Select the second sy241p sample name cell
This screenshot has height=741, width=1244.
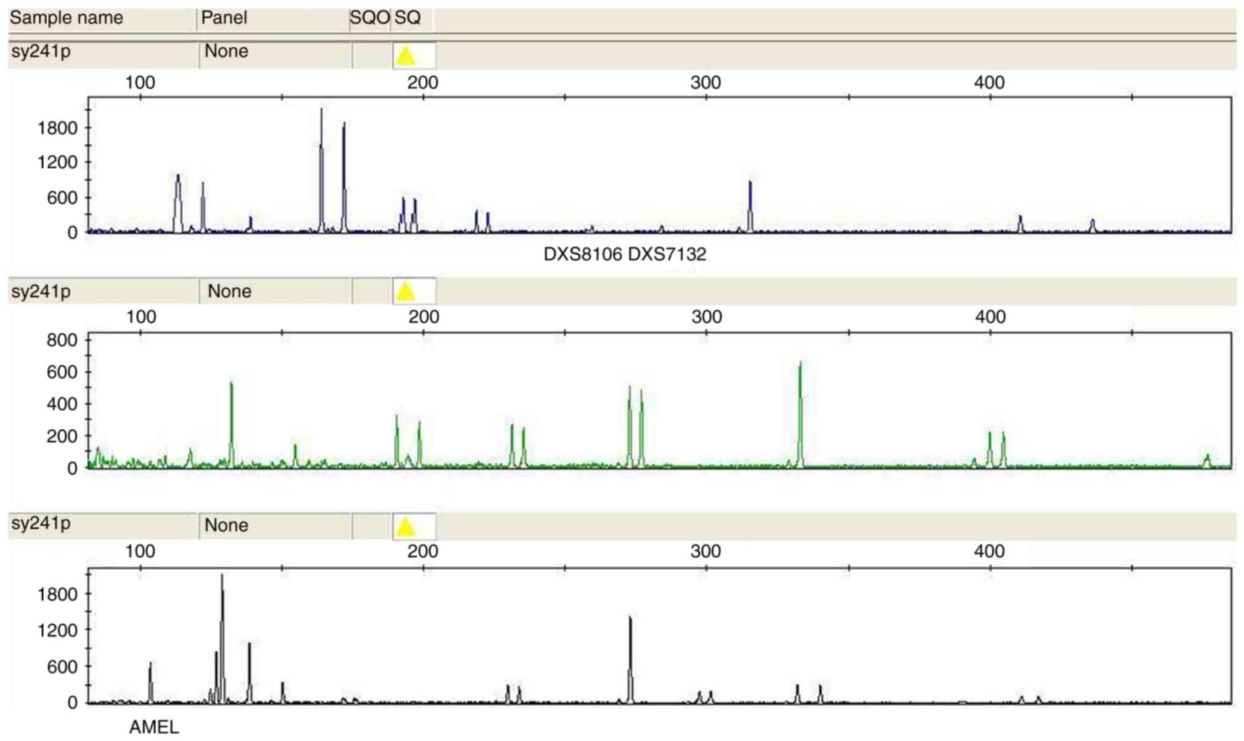tap(40, 291)
